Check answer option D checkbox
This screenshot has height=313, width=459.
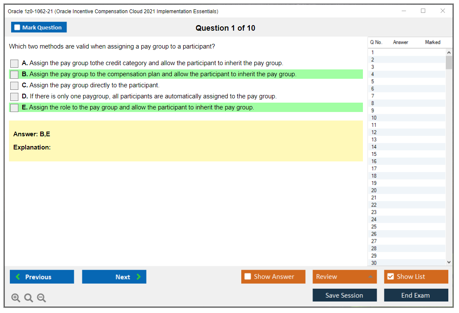click(14, 96)
